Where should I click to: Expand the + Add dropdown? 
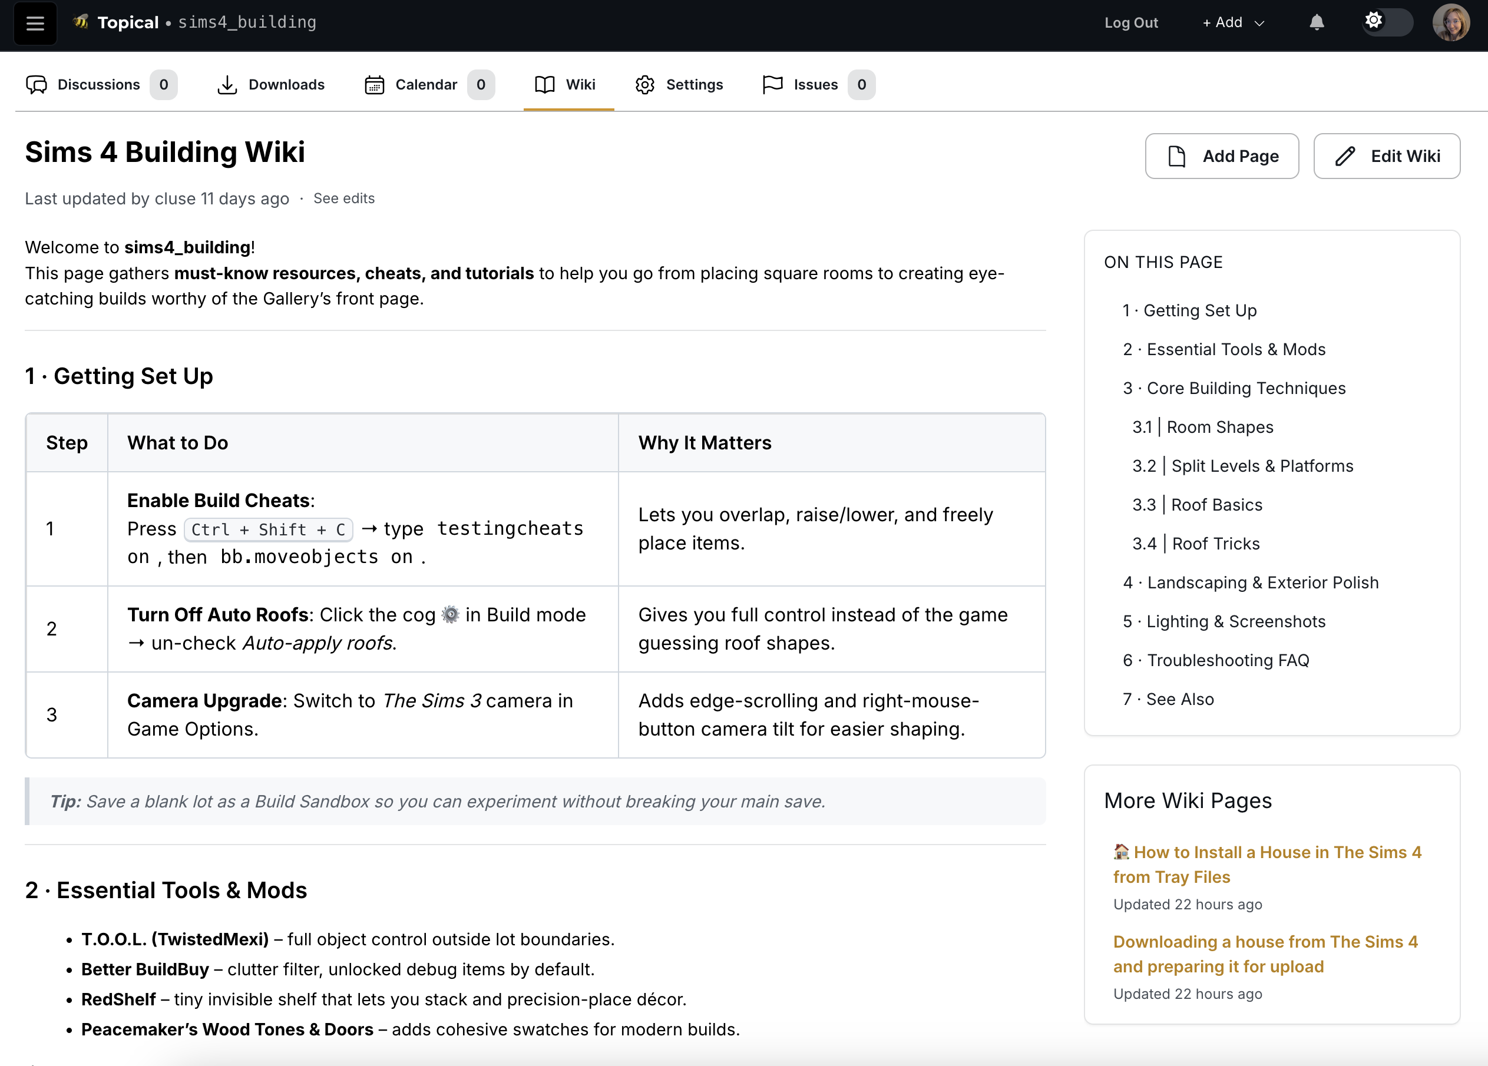pyautogui.click(x=1233, y=22)
